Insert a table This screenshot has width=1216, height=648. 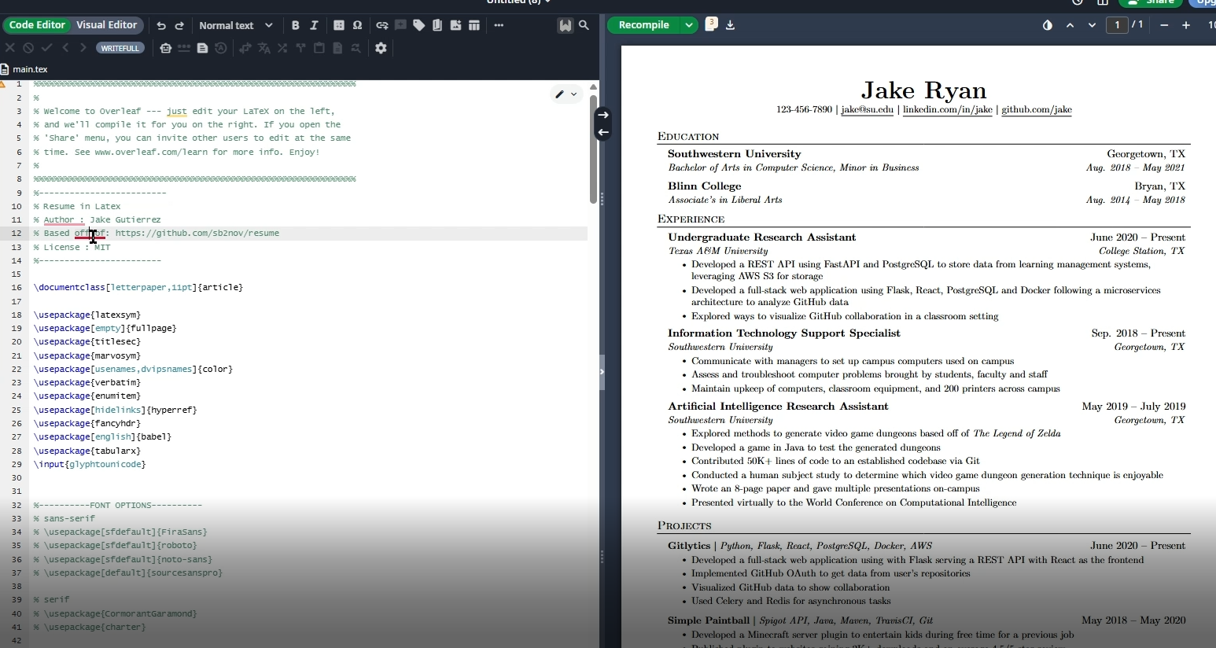pos(474,25)
